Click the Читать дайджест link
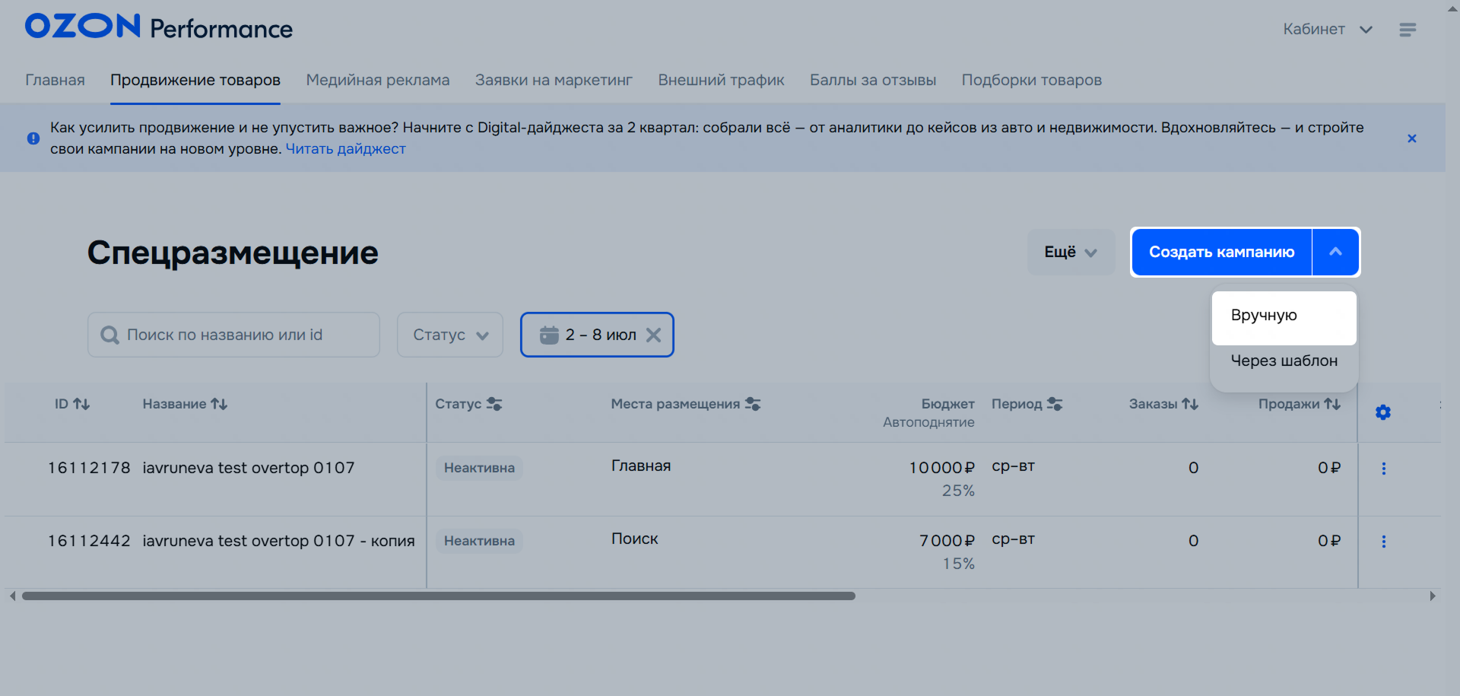Viewport: 1460px width, 696px height. coord(345,149)
